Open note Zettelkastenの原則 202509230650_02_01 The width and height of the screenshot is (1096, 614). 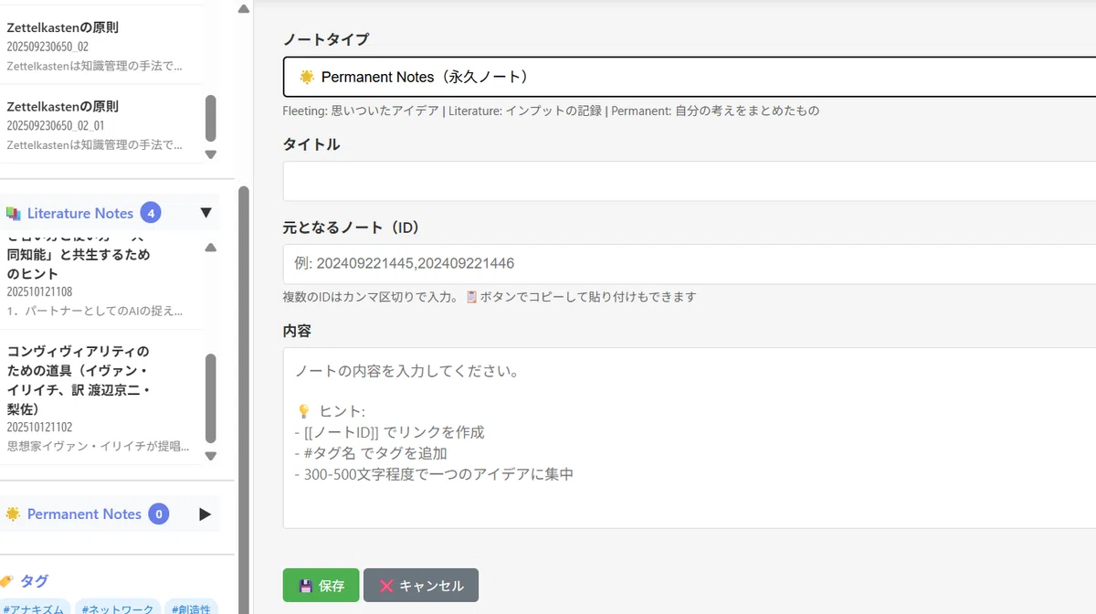100,124
